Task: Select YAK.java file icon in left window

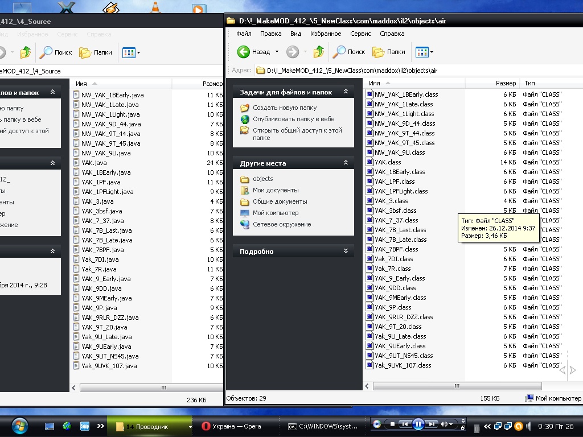Action: (x=76, y=163)
